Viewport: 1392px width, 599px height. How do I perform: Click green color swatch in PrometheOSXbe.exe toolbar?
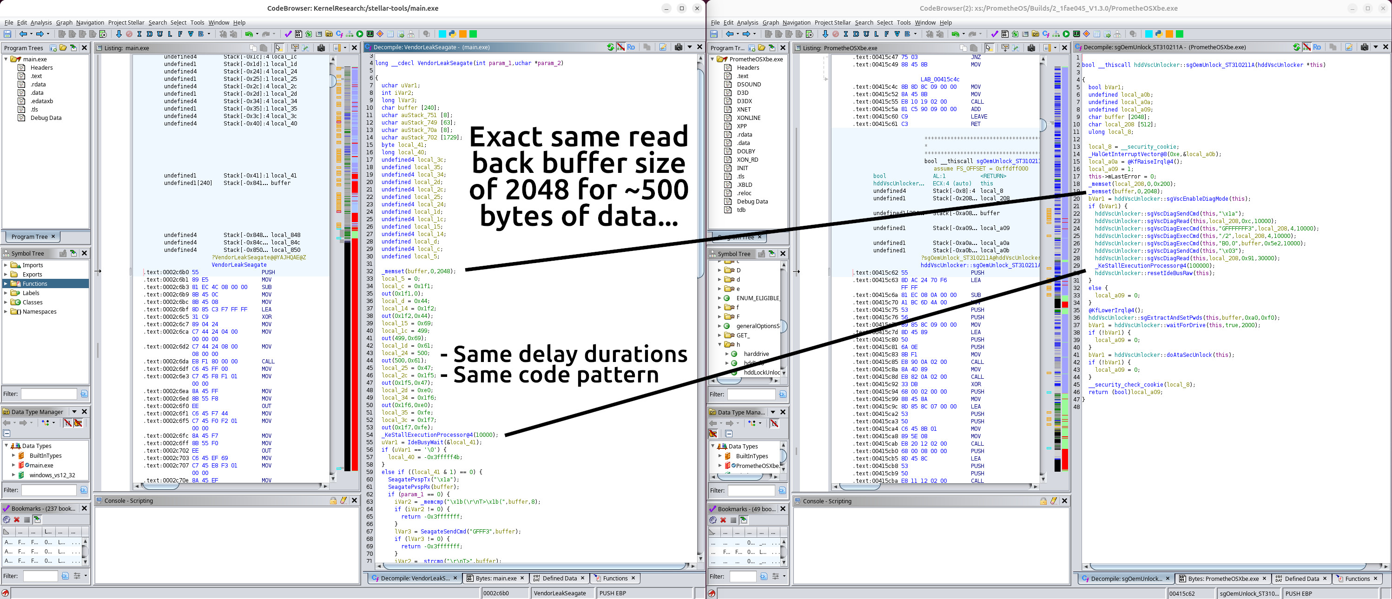click(x=1179, y=34)
